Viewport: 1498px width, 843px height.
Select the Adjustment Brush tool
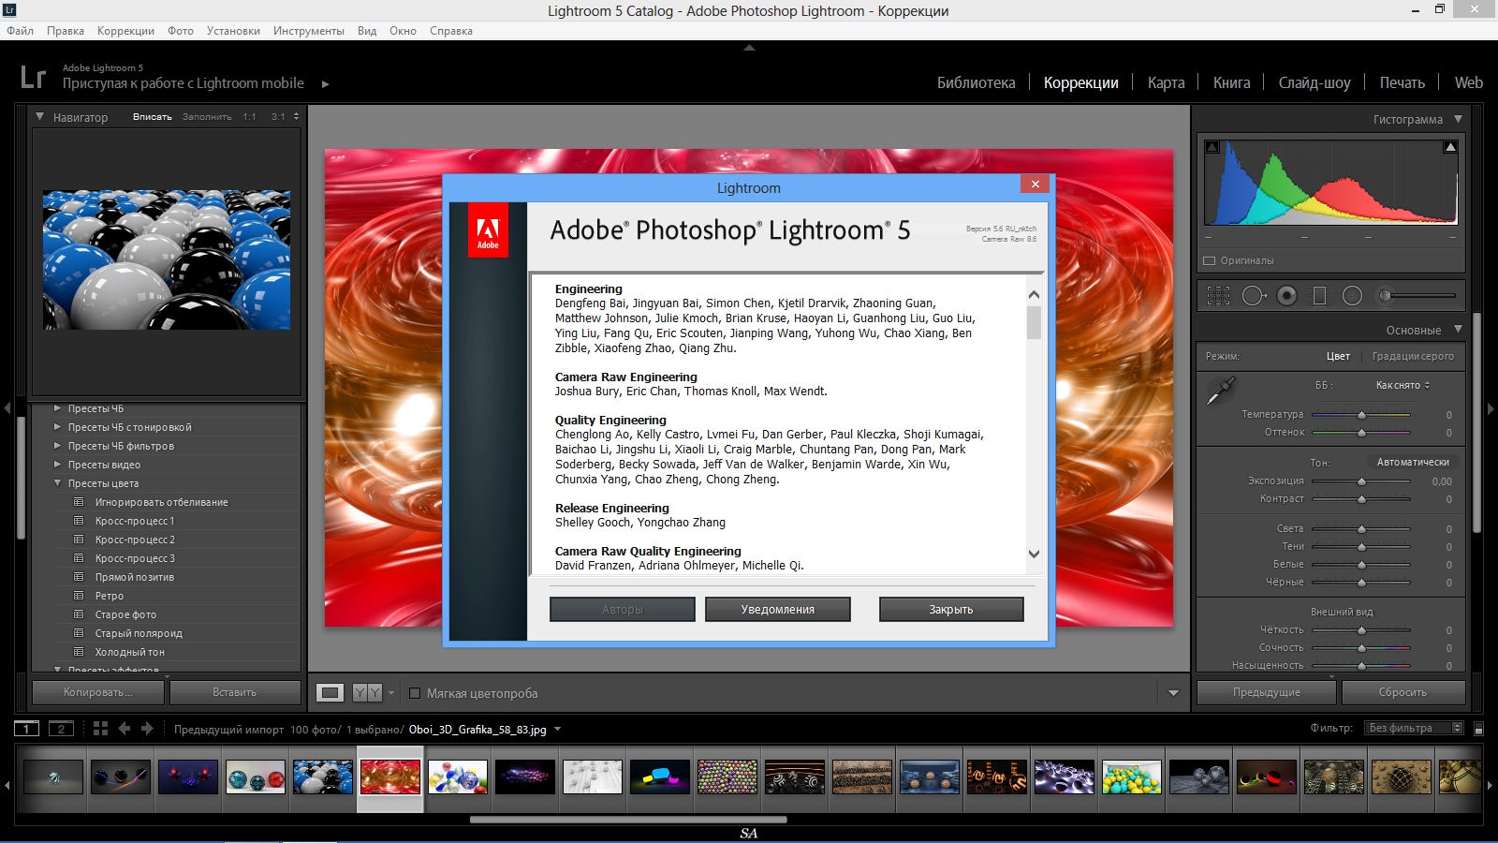(1416, 296)
